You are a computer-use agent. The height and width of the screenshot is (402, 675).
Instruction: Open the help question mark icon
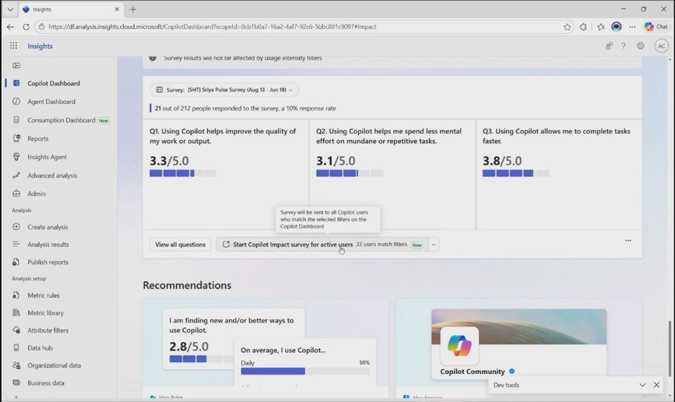click(623, 46)
